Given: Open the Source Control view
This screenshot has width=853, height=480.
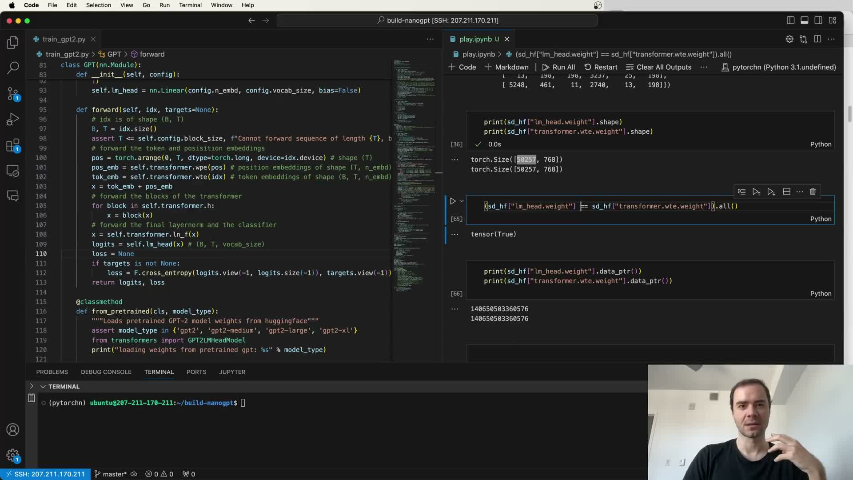Looking at the screenshot, I should (13, 93).
